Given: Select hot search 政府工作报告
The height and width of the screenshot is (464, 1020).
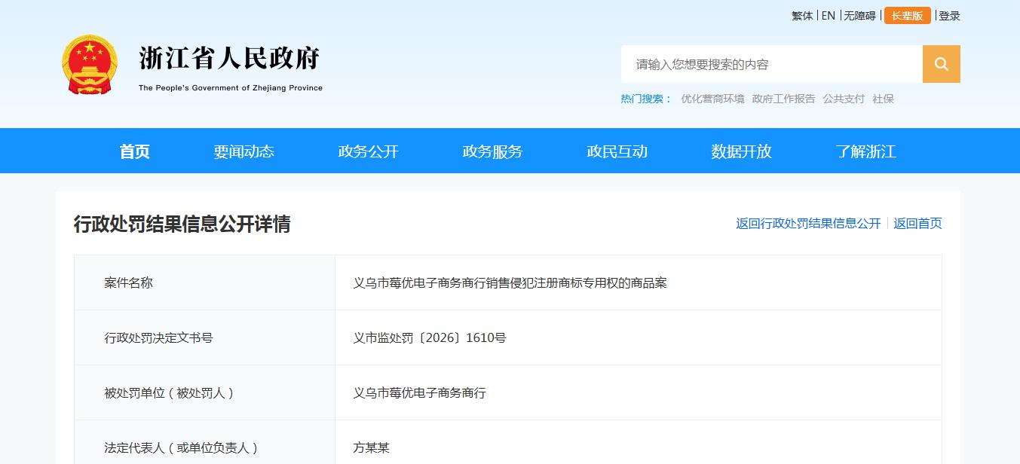Looking at the screenshot, I should (x=783, y=99).
